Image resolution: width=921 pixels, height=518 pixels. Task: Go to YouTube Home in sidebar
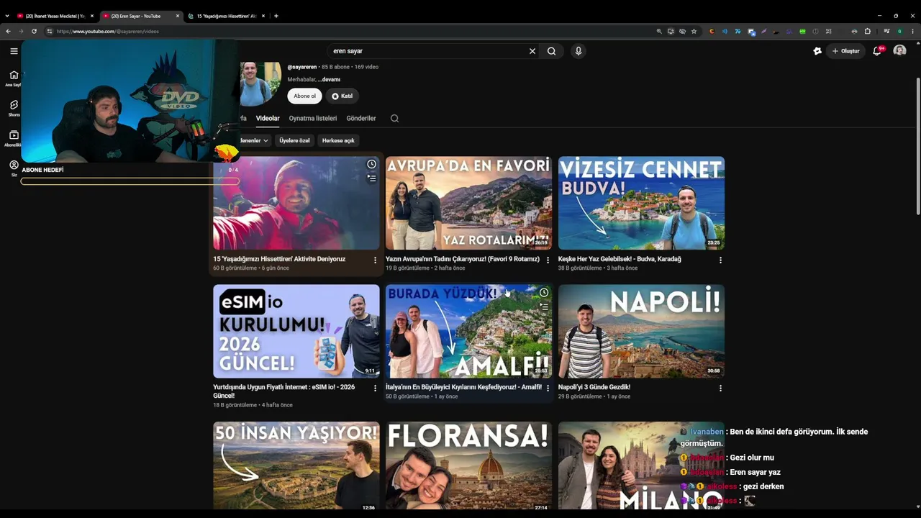tap(14, 78)
